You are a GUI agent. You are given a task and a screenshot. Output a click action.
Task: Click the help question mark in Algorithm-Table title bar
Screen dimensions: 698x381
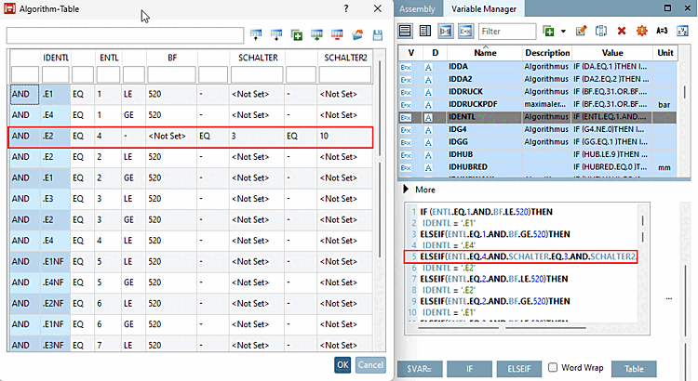click(x=346, y=8)
